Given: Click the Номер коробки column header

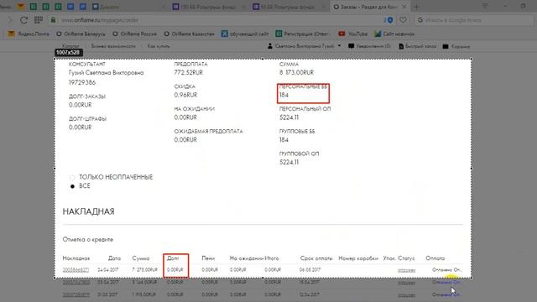Looking at the screenshot, I should [358, 258].
